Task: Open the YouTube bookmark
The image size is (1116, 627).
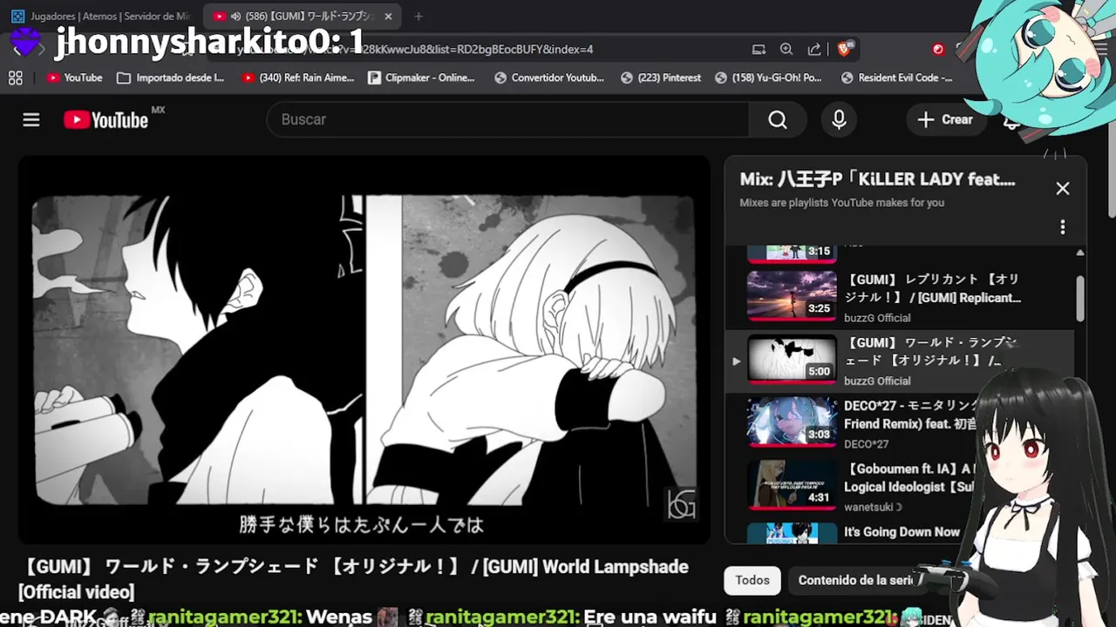Action: [74, 78]
